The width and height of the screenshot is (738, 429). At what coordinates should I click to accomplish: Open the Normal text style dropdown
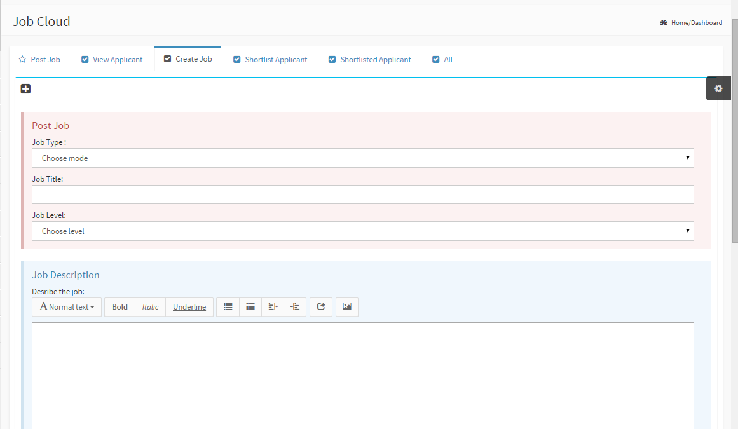[67, 307]
